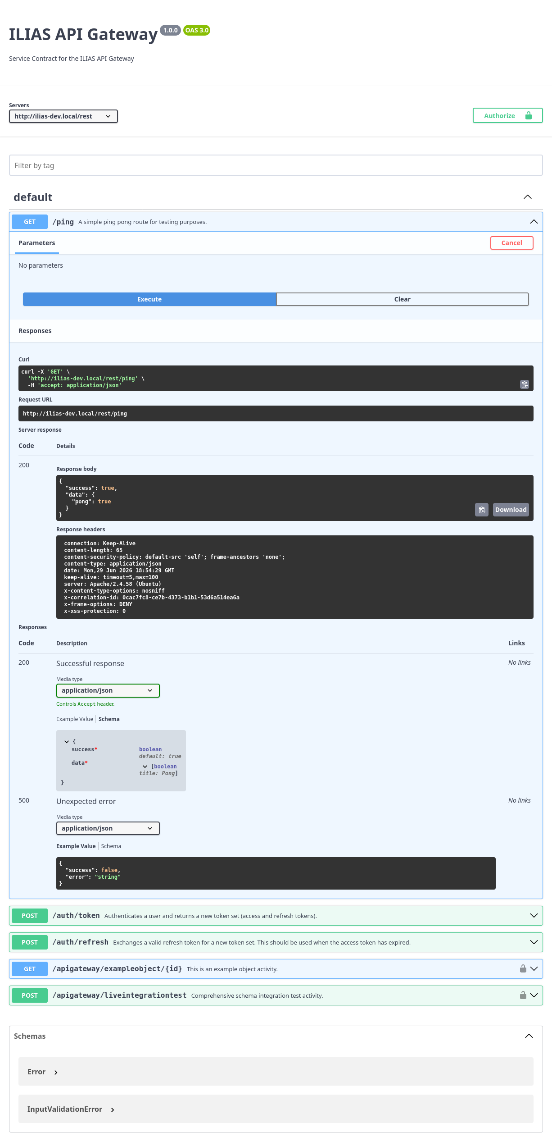Viewport: 552px width, 1146px height.
Task: Focus the Filter by tag input
Action: coord(276,165)
